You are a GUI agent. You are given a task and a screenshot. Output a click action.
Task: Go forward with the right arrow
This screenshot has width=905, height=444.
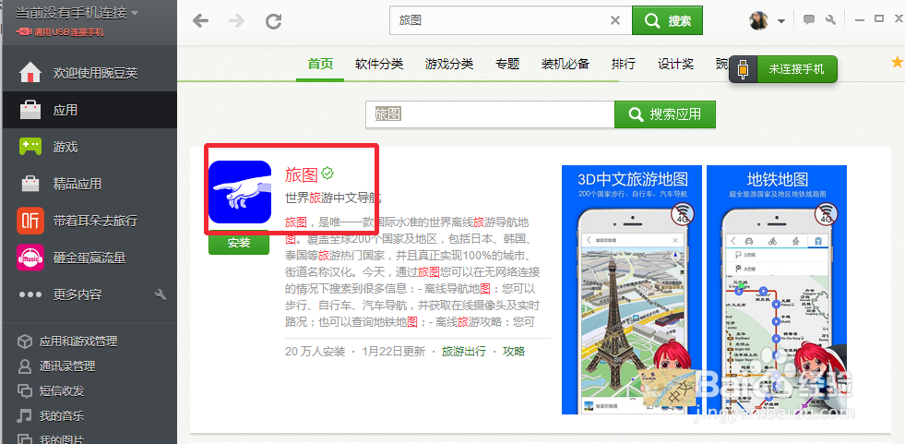[237, 21]
